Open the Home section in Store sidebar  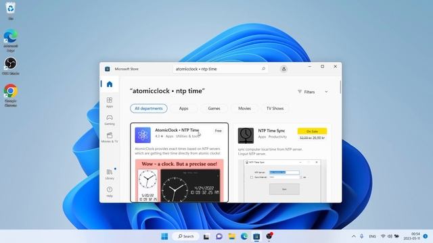click(110, 84)
